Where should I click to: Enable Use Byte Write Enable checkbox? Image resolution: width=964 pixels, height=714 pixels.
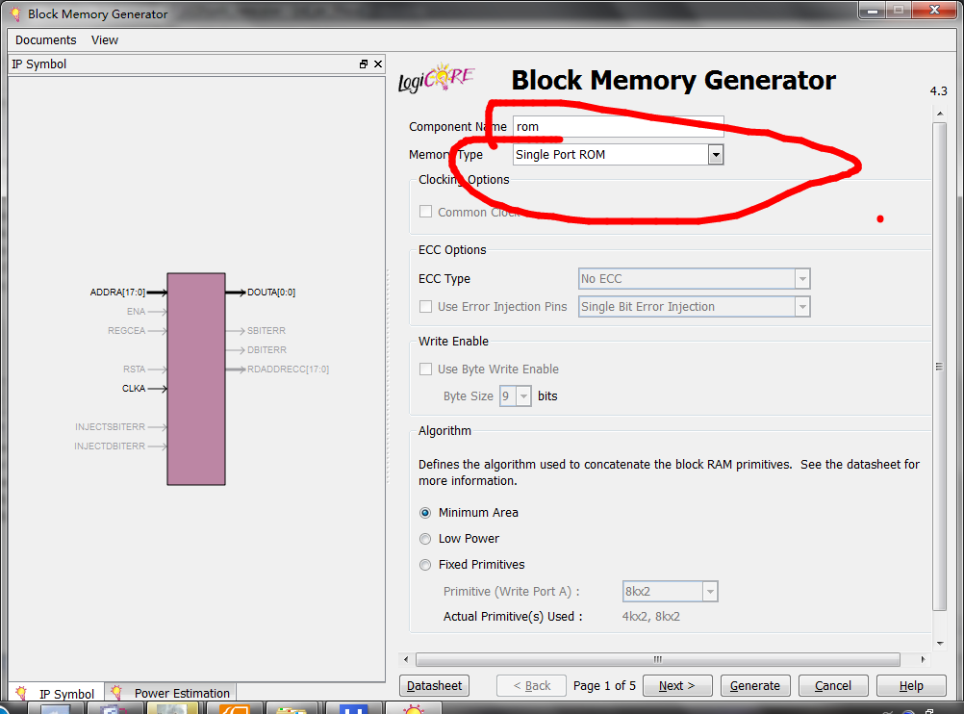(425, 369)
